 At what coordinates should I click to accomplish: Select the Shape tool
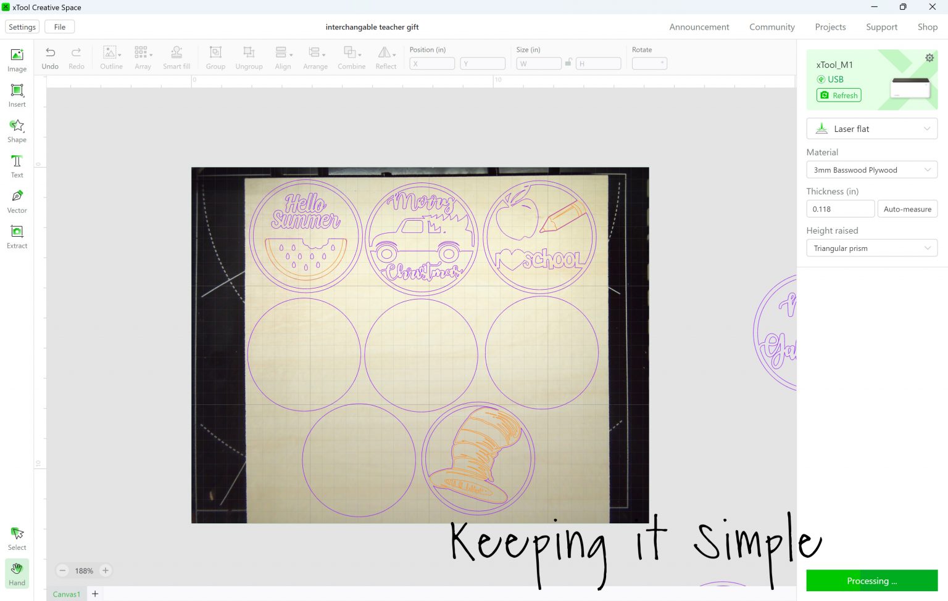pos(17,129)
